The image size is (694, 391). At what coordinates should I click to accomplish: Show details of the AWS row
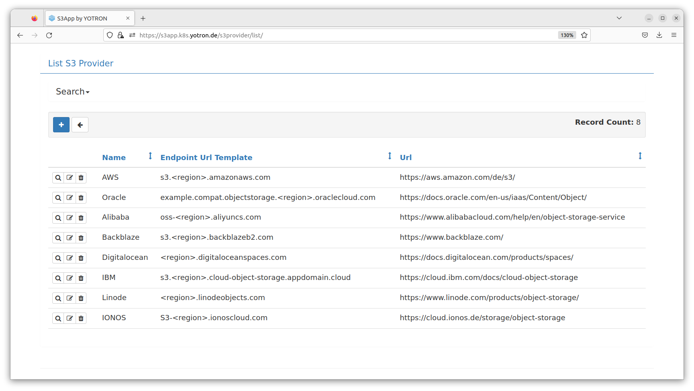point(58,178)
